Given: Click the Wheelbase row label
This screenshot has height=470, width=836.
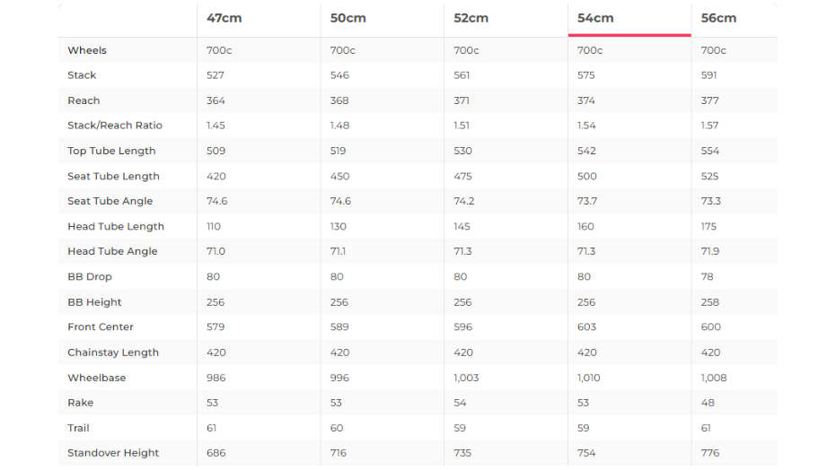Looking at the screenshot, I should pyautogui.click(x=97, y=378).
